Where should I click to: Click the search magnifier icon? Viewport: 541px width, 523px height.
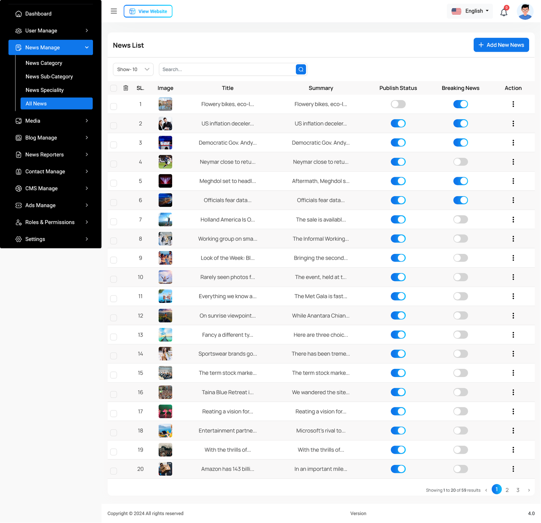[x=301, y=69]
